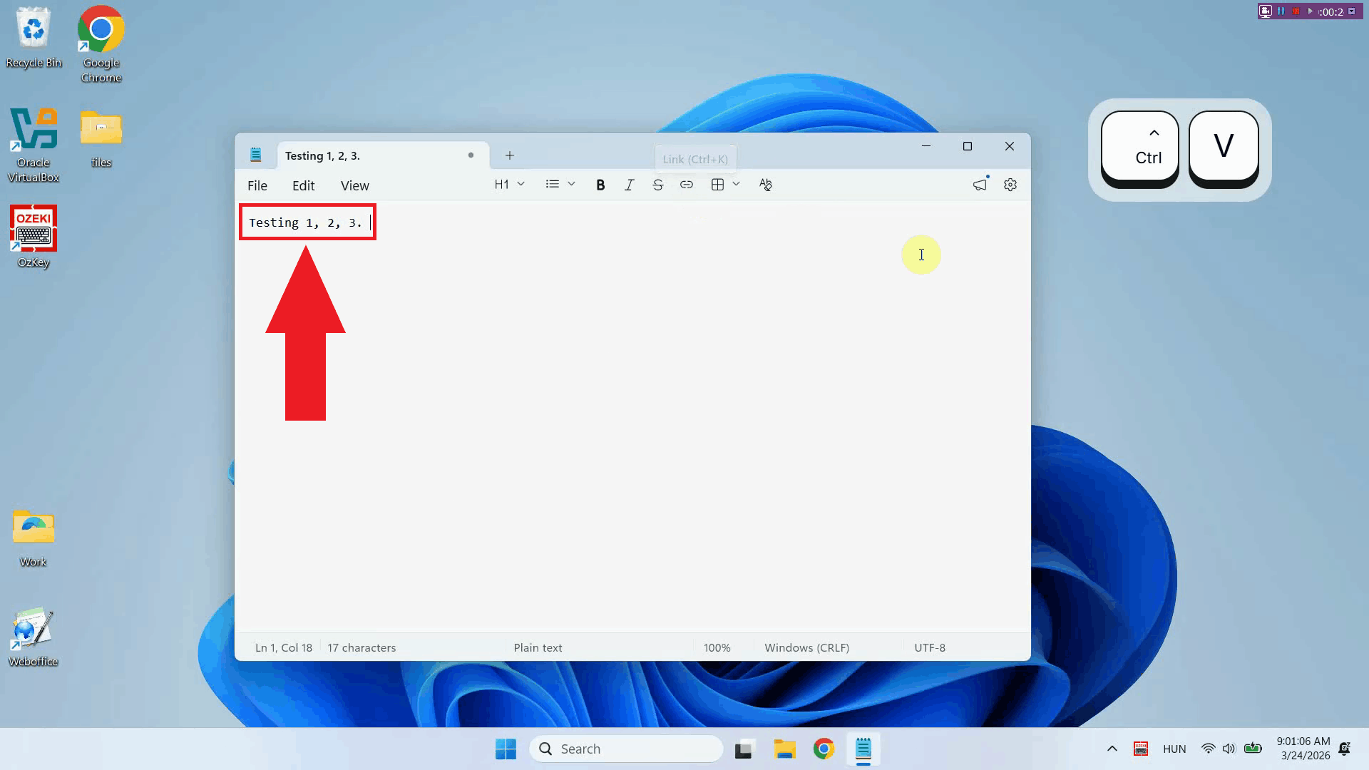This screenshot has height=770, width=1369.
Task: Expand the table options dropdown arrow
Action: tap(736, 184)
